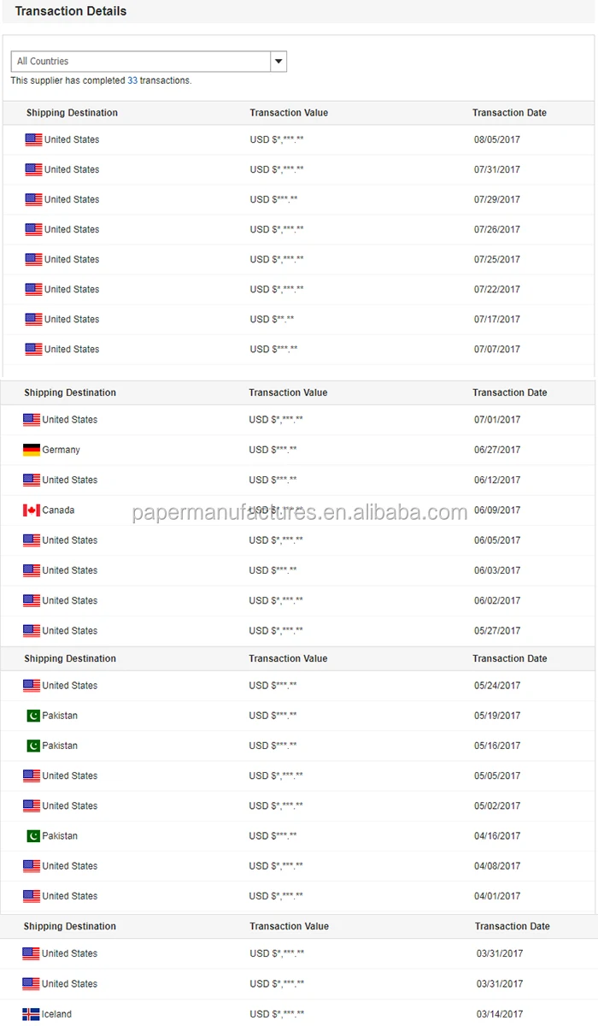Click the first Transaction Date column header
This screenshot has height=1026, width=598.
[x=509, y=113]
